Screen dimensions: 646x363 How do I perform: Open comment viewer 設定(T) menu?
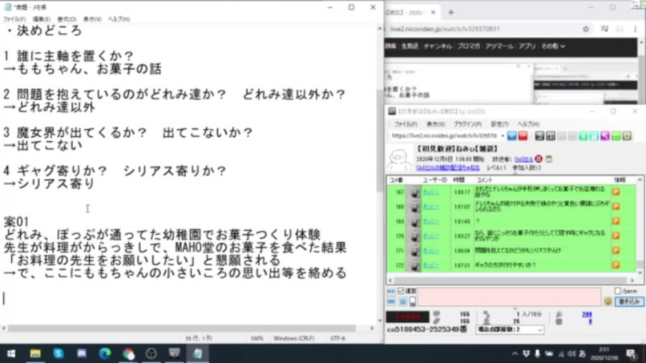pyautogui.click(x=499, y=124)
